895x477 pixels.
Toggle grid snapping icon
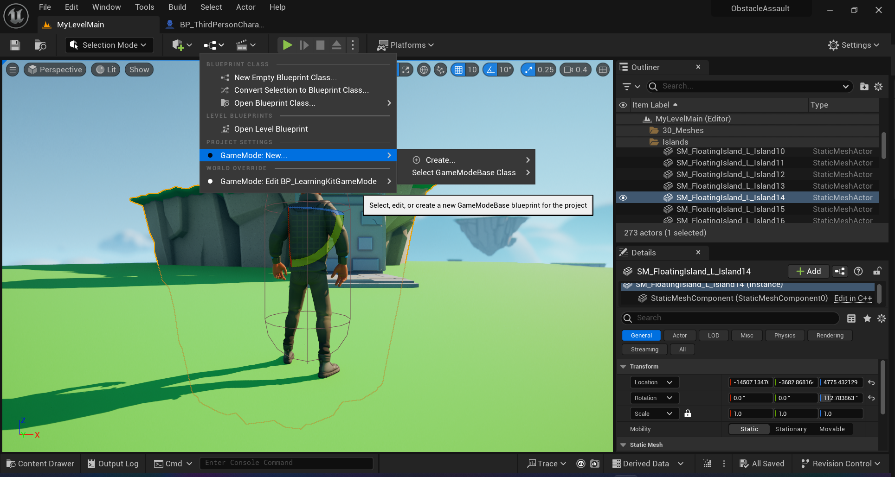458,70
